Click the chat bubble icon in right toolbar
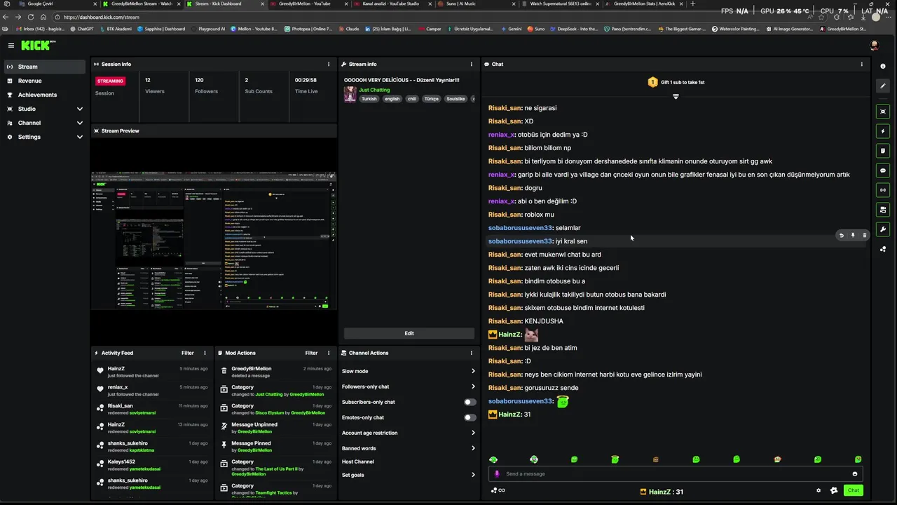897x505 pixels. tap(883, 170)
